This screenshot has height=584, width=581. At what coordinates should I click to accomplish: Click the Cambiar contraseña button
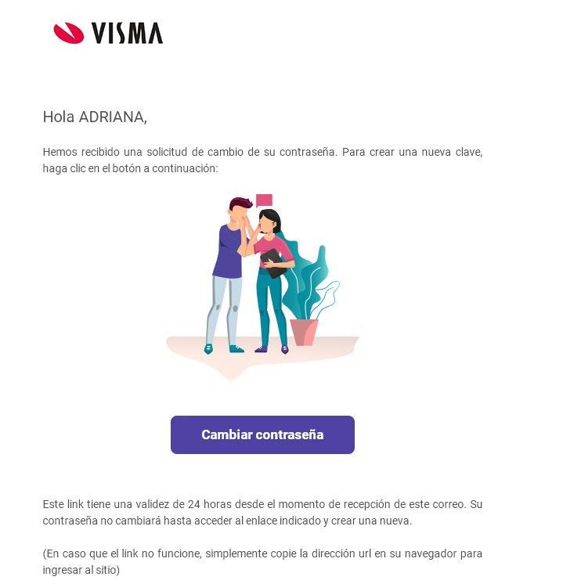tap(262, 434)
